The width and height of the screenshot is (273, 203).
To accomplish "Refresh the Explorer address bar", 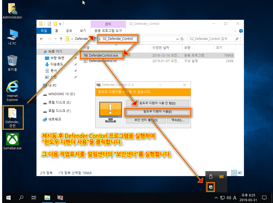I will (182, 39).
